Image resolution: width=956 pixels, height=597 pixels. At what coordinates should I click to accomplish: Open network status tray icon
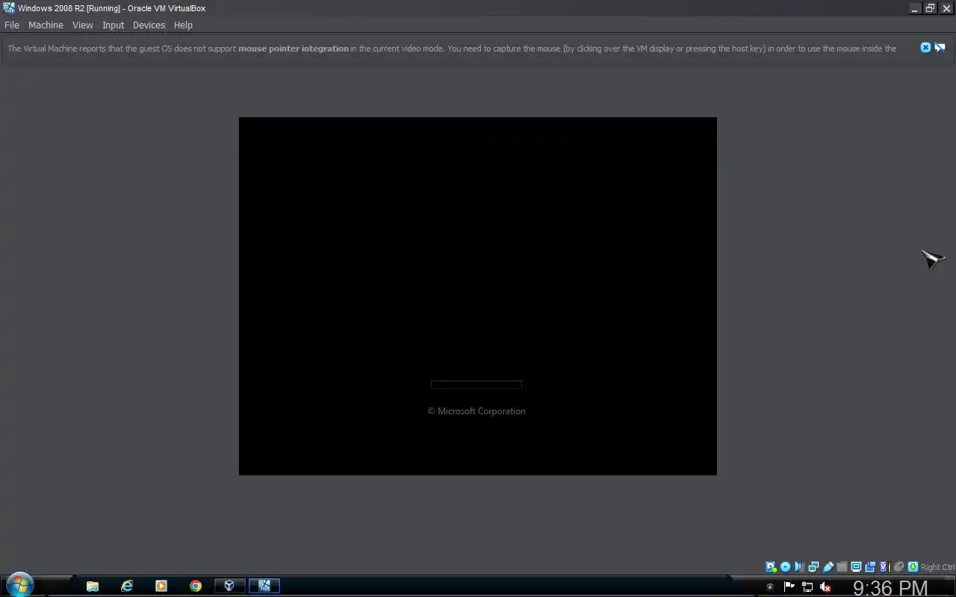pos(807,587)
